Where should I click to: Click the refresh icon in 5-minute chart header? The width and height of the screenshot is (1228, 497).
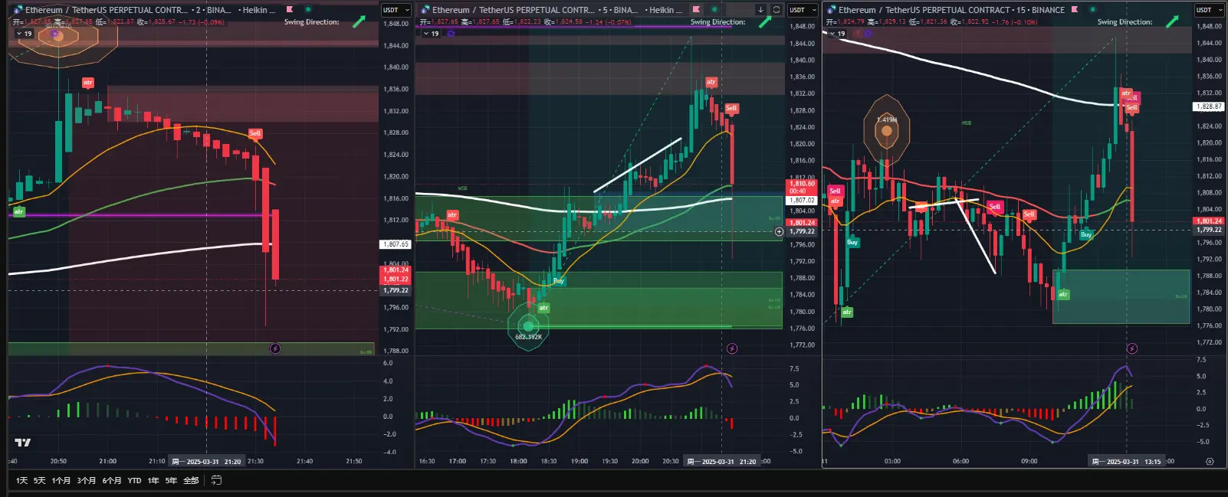point(777,10)
